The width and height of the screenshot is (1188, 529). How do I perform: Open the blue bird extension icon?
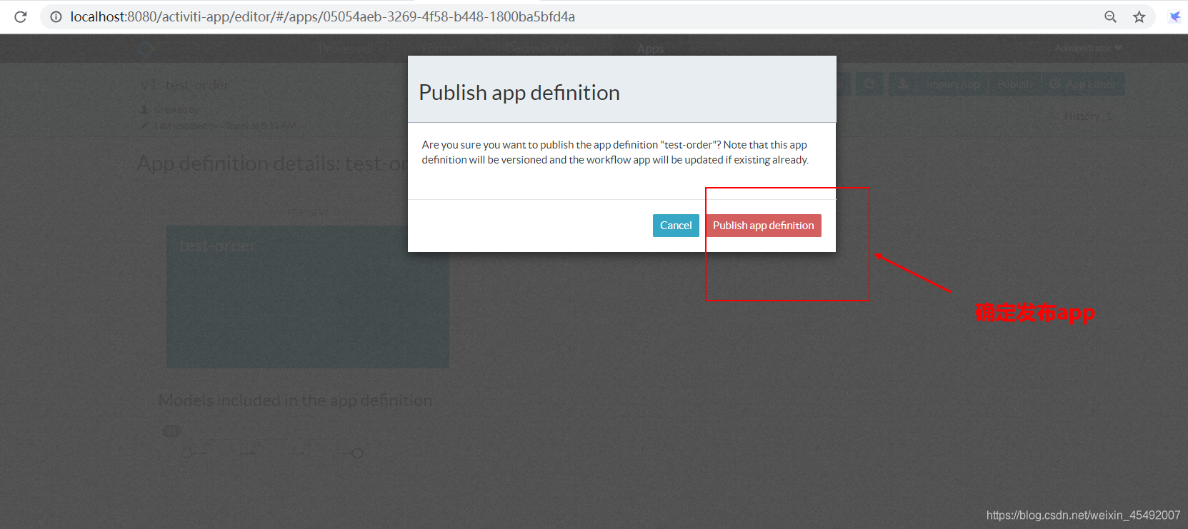tap(1174, 16)
